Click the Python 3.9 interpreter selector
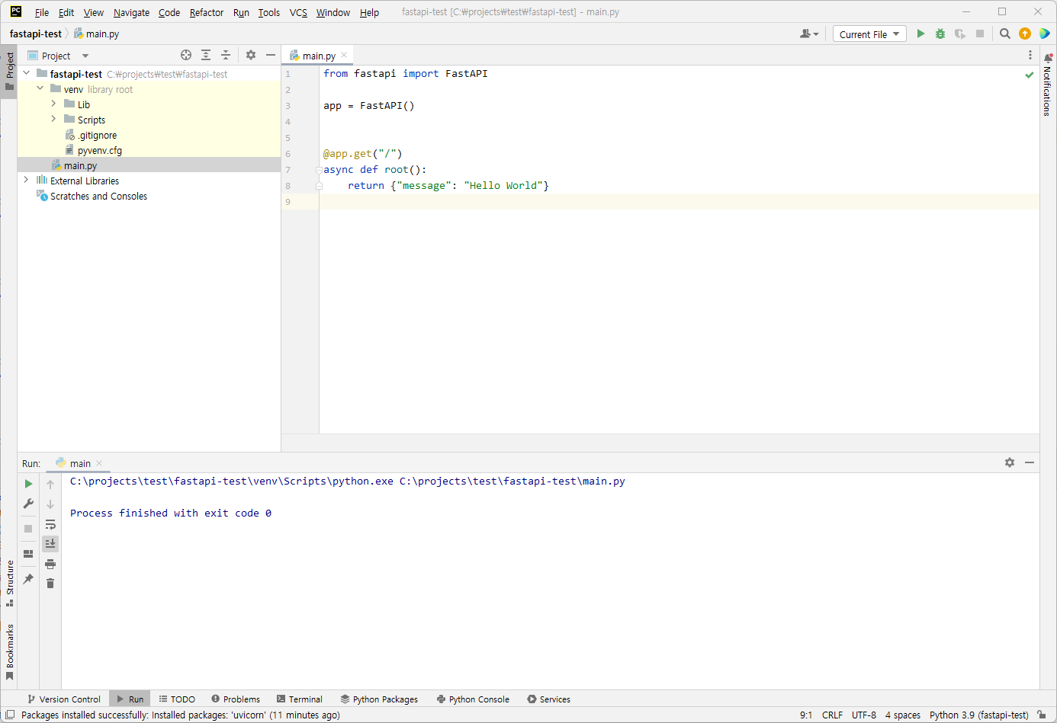The image size is (1057, 723). 979,715
